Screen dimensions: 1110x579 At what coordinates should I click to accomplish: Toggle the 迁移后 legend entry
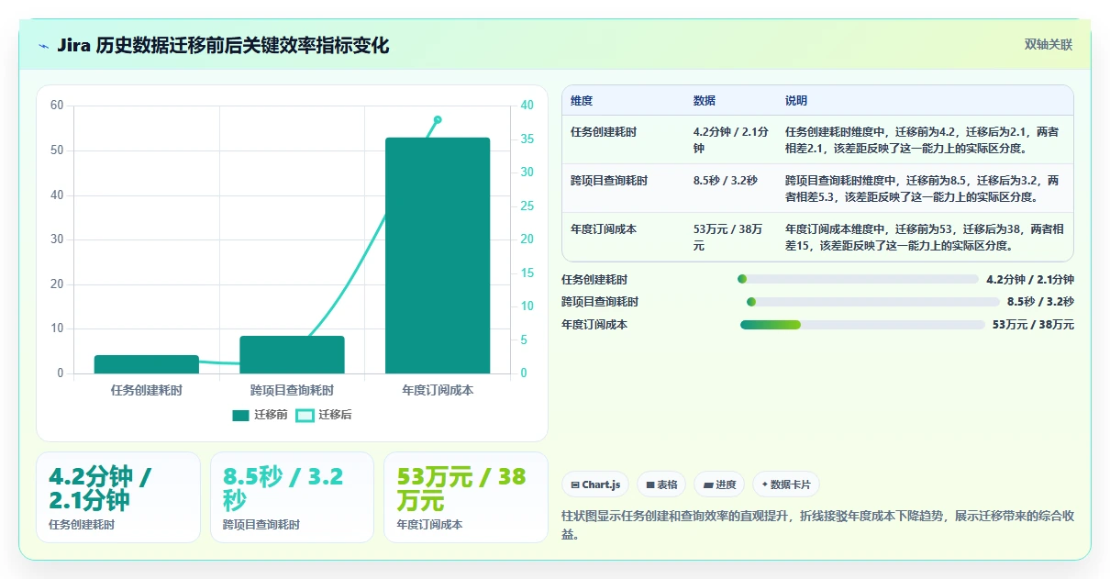[324, 416]
